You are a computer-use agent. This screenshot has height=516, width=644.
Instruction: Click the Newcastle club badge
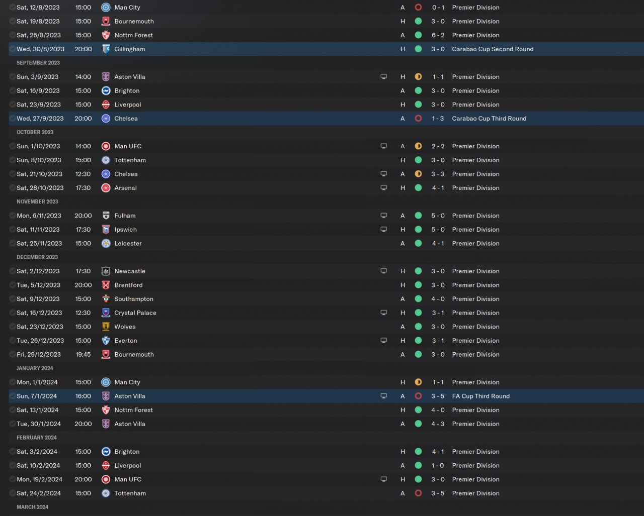[x=106, y=271]
